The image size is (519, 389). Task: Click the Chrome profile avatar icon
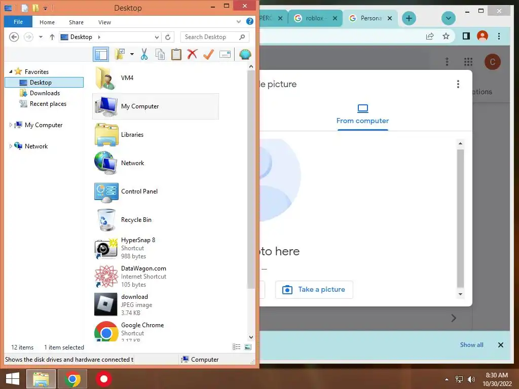click(483, 36)
